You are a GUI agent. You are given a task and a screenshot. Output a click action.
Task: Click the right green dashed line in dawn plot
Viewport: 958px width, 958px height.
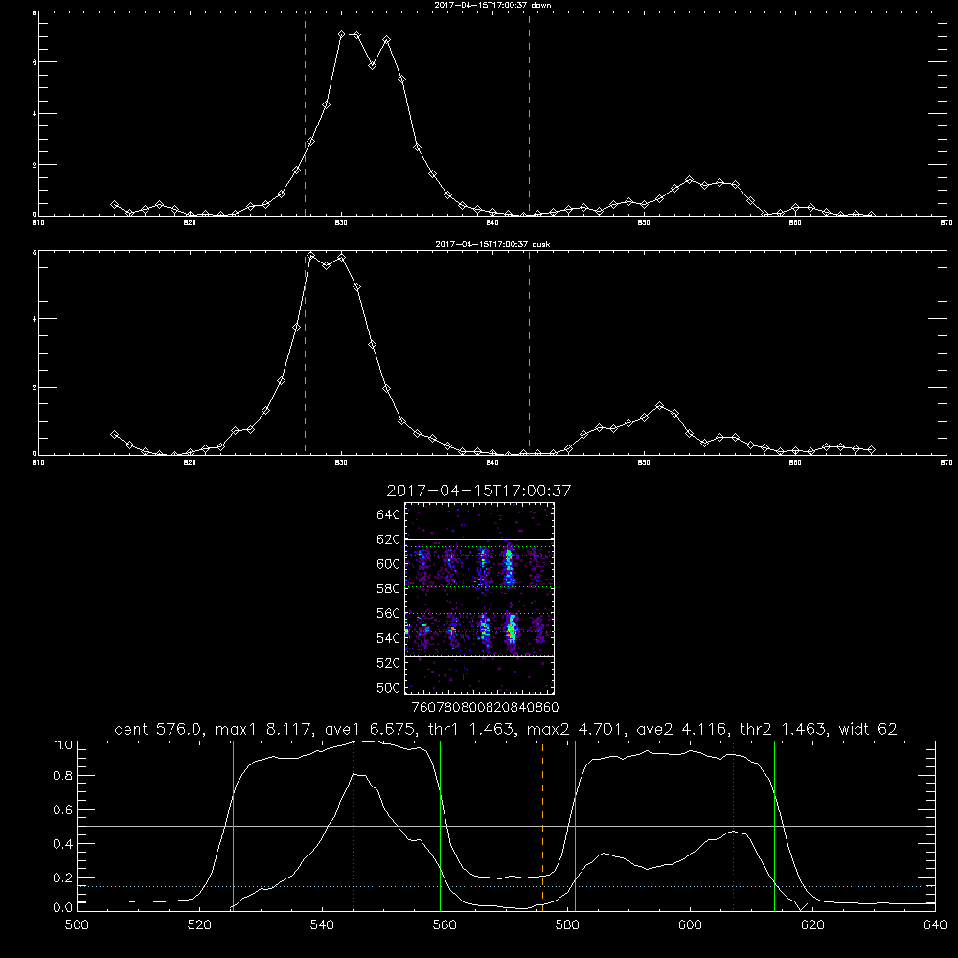[529, 114]
